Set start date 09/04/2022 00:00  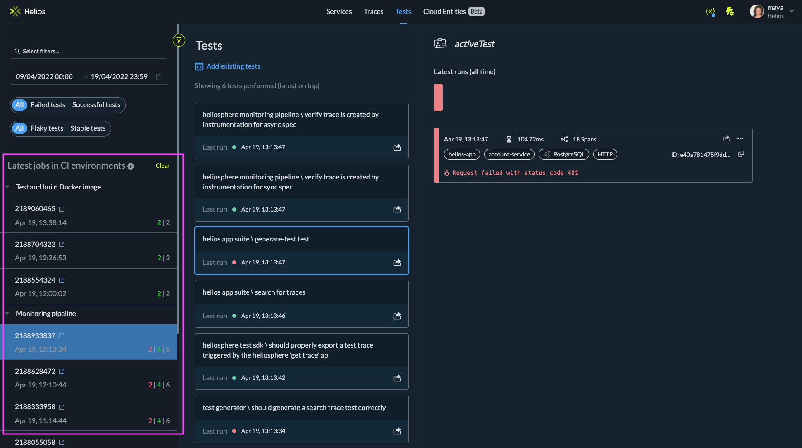click(44, 77)
